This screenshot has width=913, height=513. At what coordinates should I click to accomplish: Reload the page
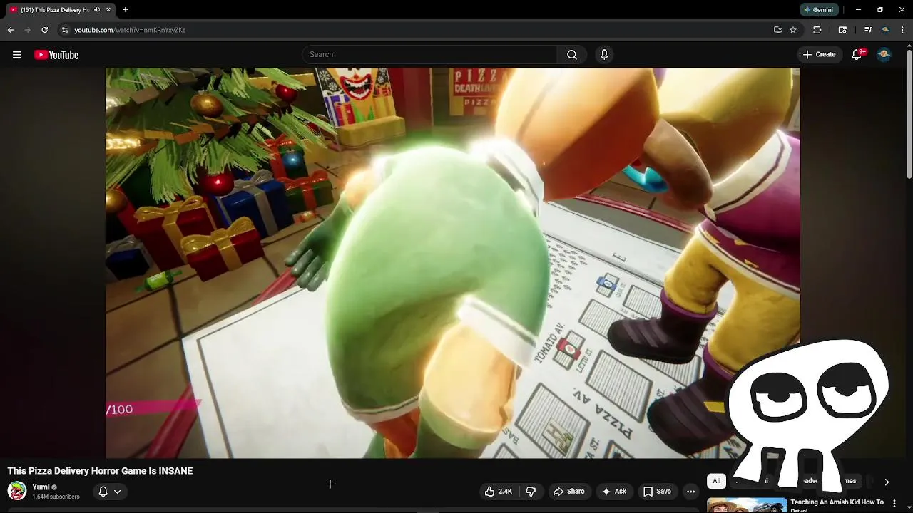(44, 30)
